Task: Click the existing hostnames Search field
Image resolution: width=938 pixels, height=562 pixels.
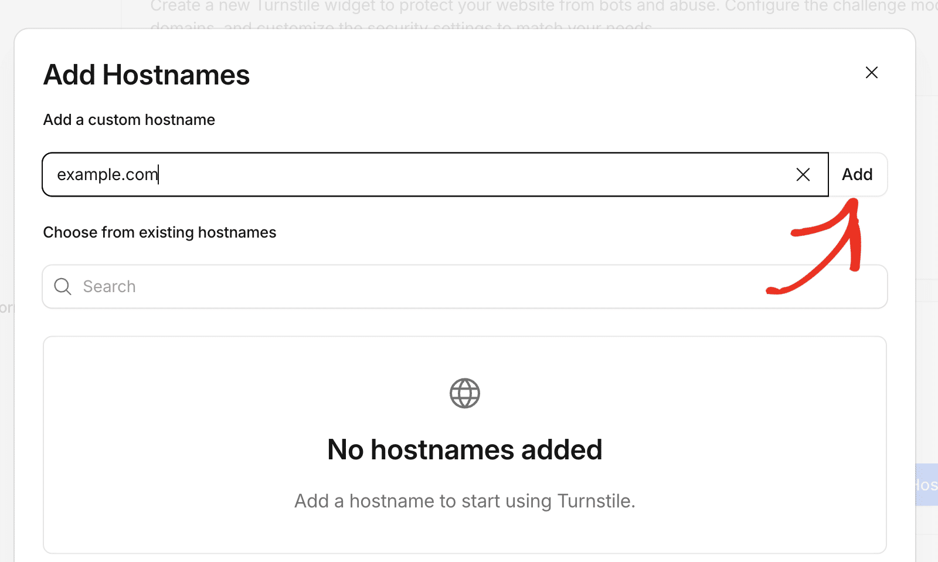Action: coord(465,286)
